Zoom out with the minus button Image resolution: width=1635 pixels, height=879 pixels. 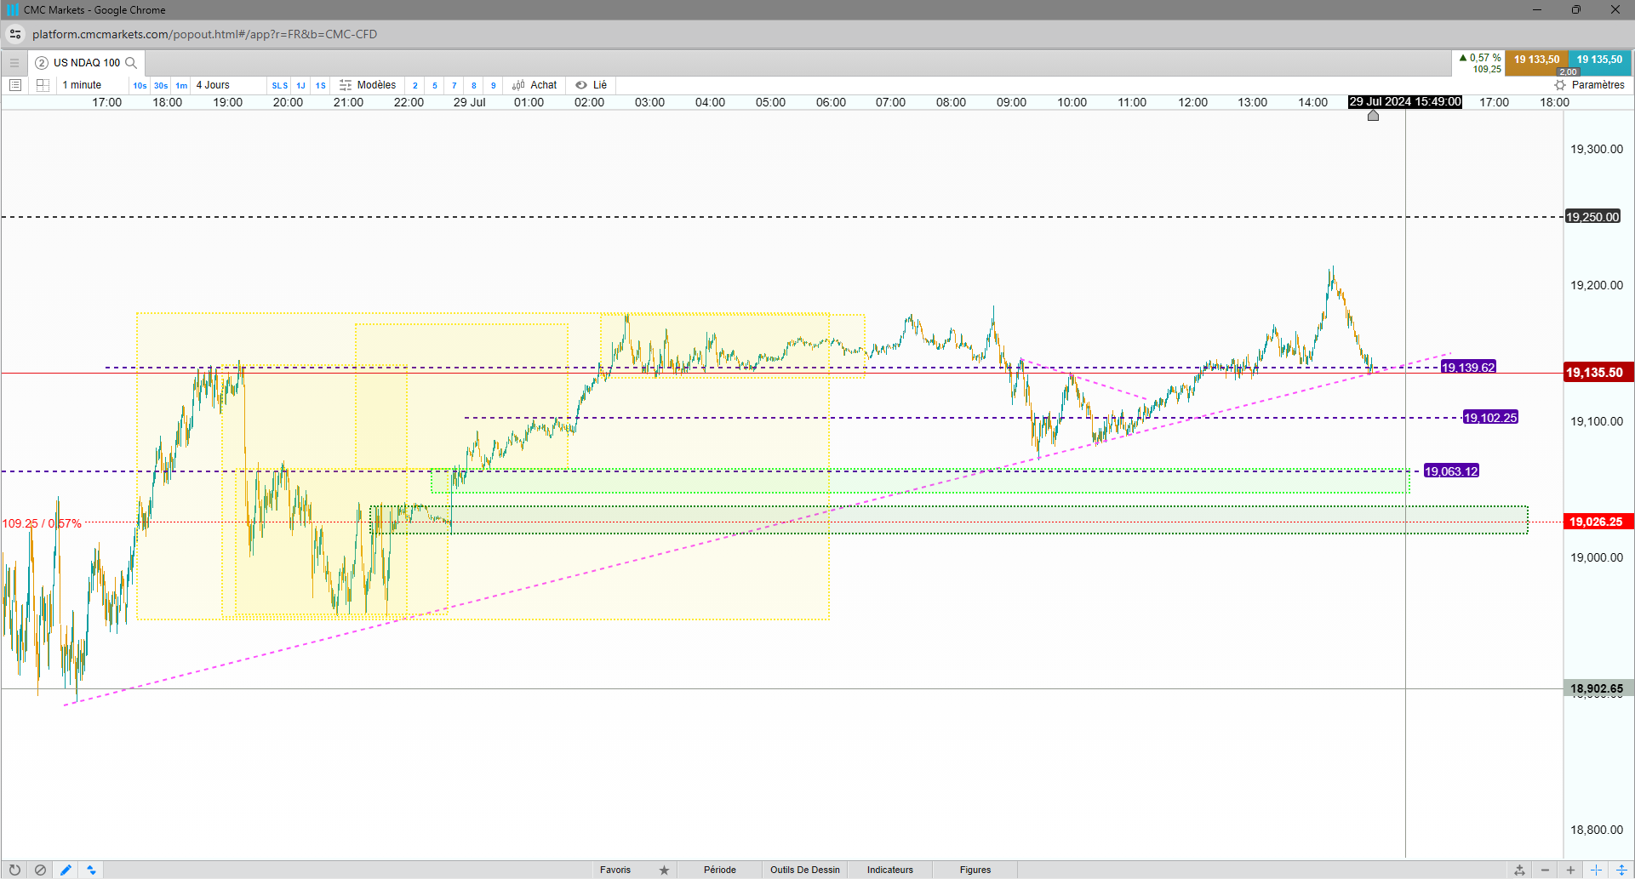(1545, 870)
